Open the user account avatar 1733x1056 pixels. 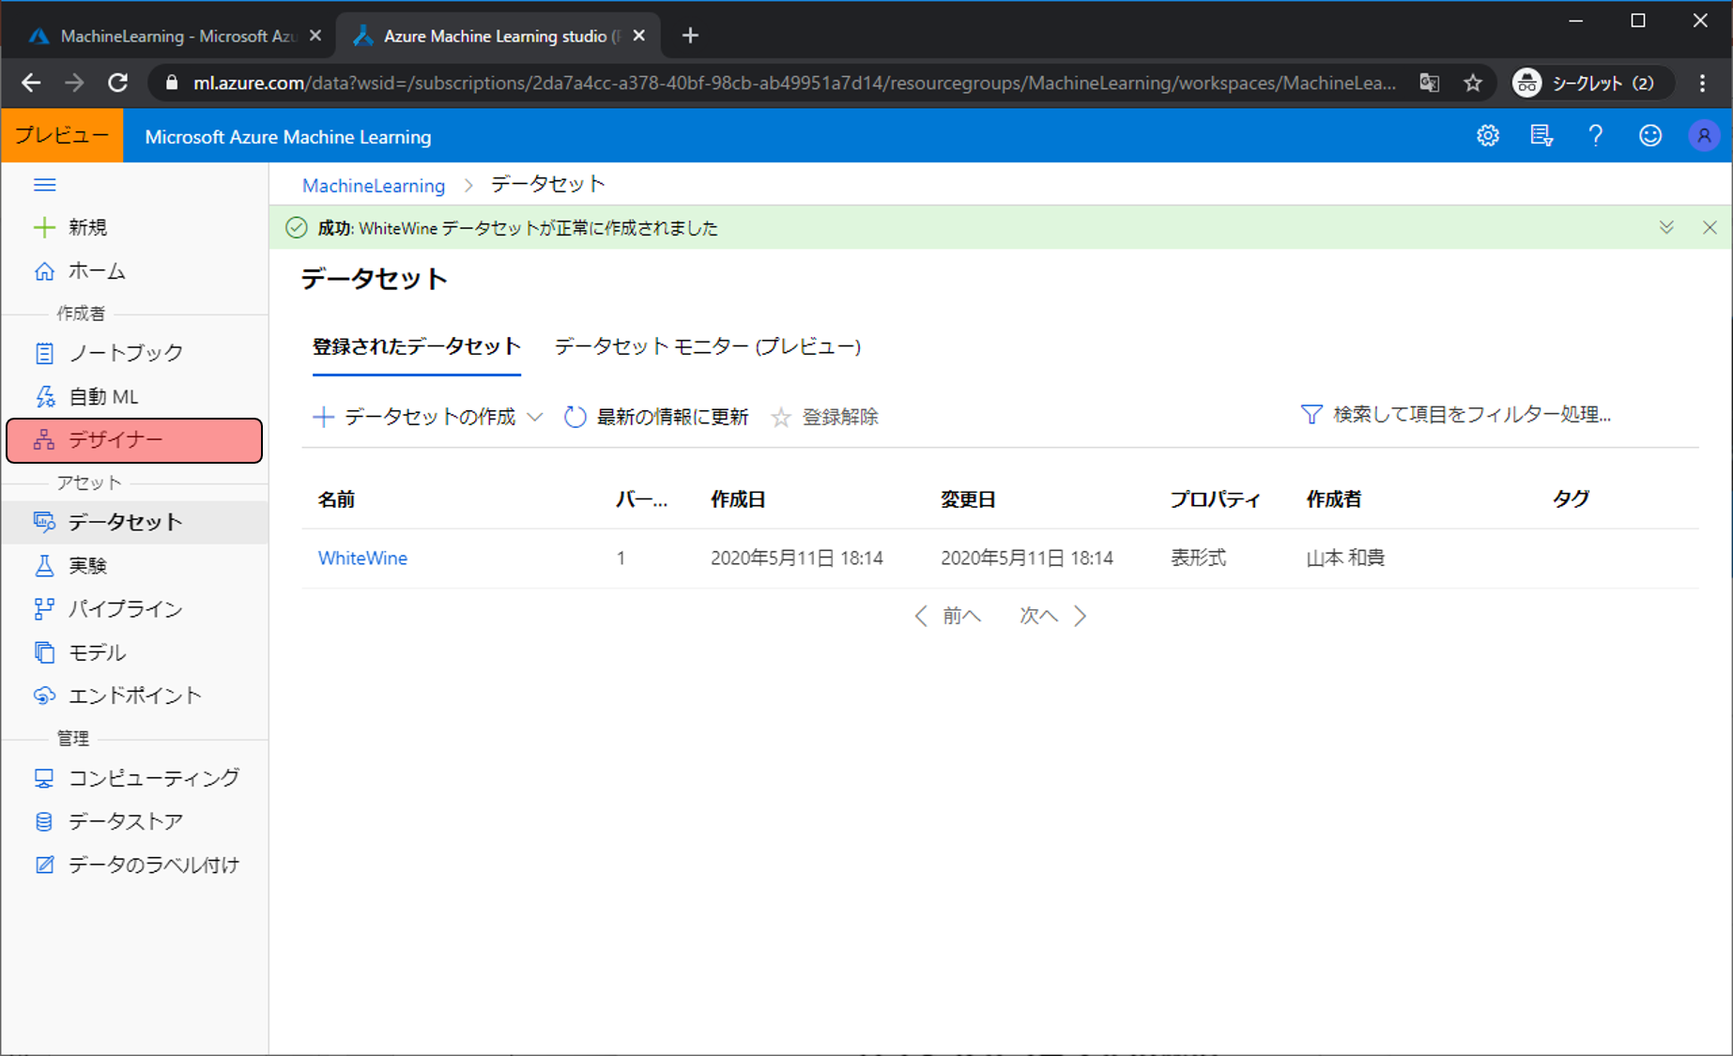tap(1703, 136)
